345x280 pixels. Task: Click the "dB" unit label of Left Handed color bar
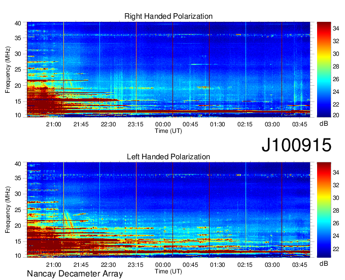tap(324, 264)
